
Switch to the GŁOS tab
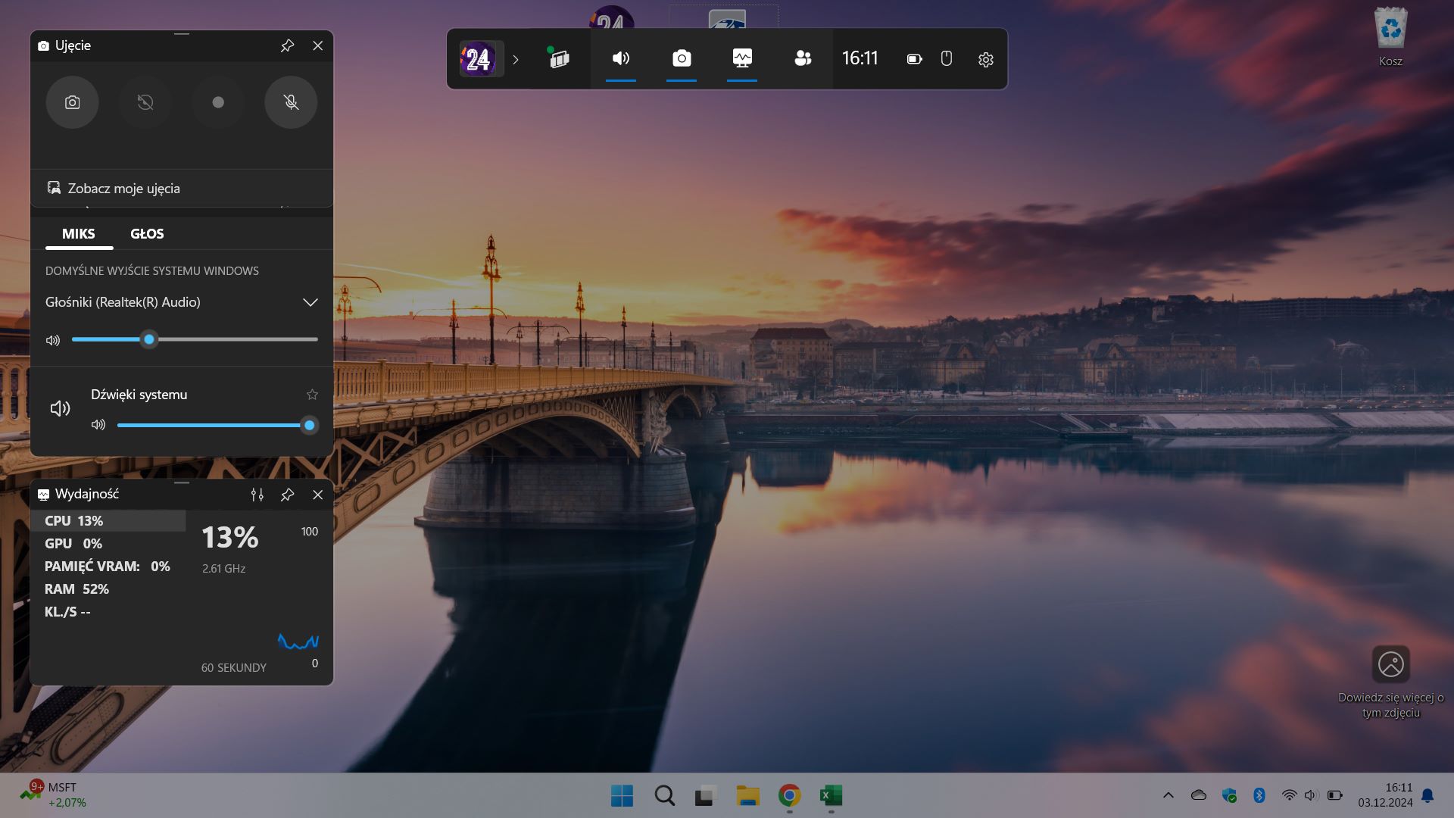[147, 234]
